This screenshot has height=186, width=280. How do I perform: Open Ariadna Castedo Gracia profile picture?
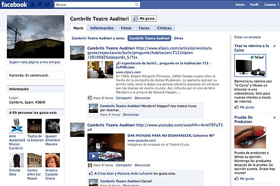point(53,160)
